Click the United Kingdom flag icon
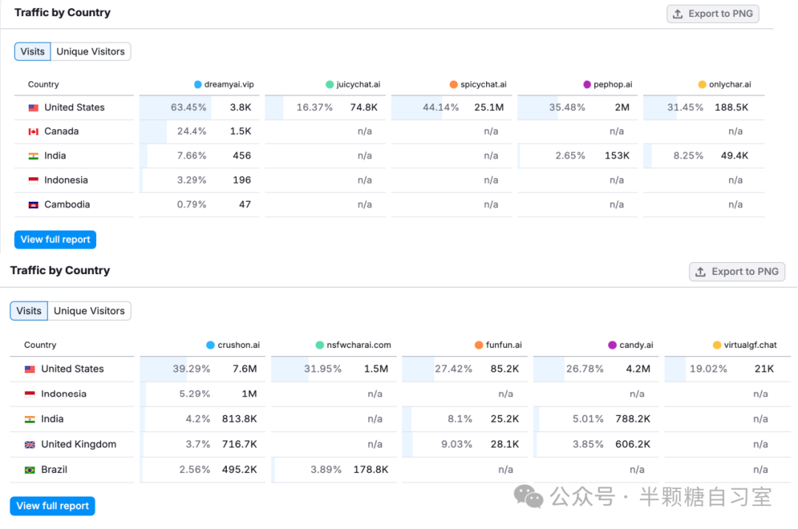 coord(30,445)
